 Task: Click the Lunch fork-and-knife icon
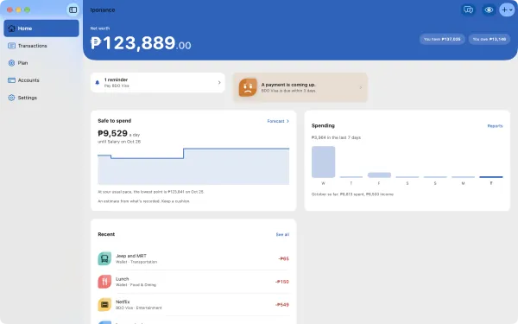coord(104,282)
